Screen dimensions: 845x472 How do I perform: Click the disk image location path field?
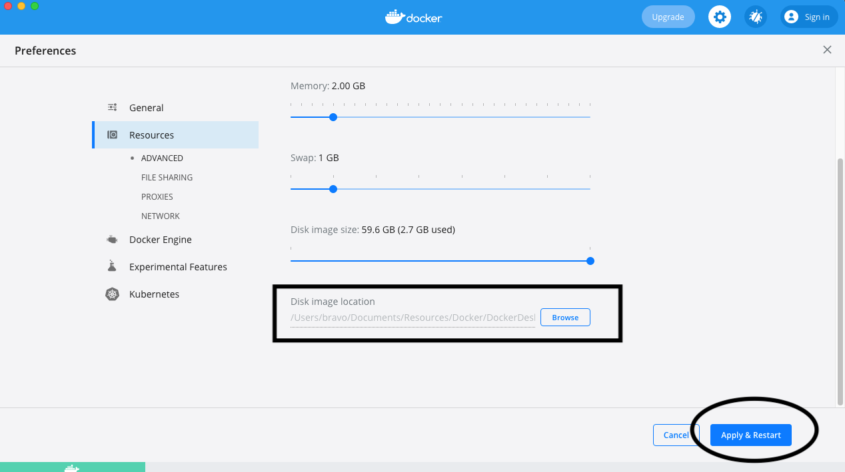413,318
